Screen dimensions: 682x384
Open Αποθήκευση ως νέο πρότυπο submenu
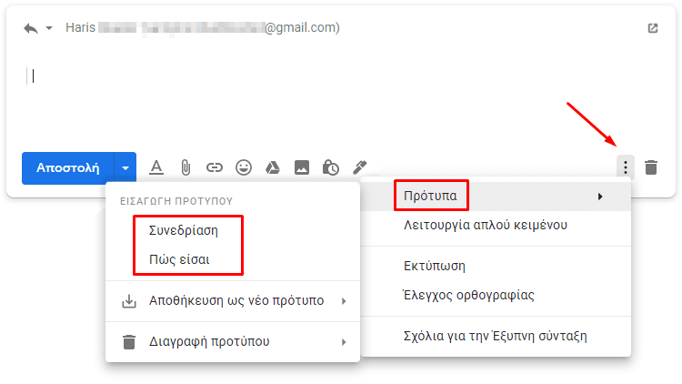pyautogui.click(x=233, y=301)
